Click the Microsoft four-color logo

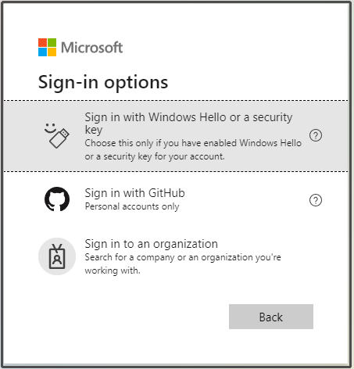(x=47, y=47)
